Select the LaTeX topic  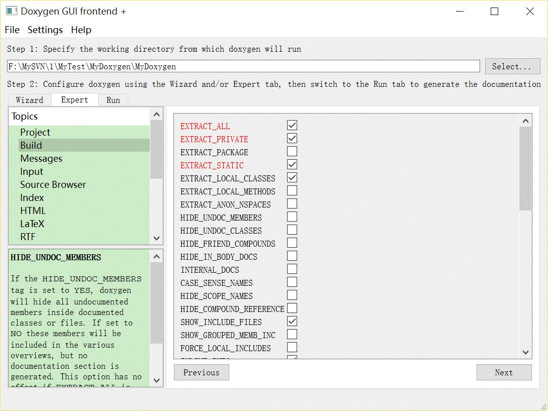pos(84,224)
